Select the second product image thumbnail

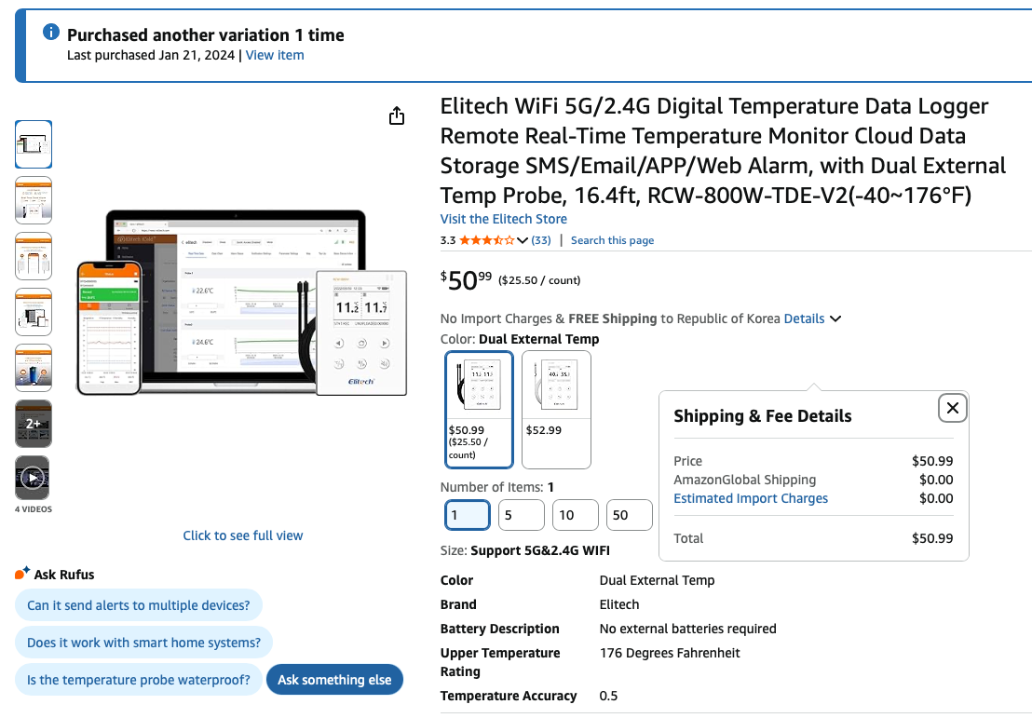coord(34,200)
